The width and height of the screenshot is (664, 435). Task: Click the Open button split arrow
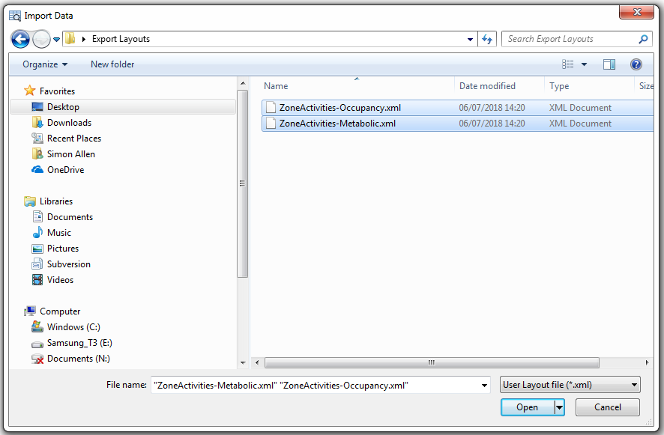click(559, 407)
